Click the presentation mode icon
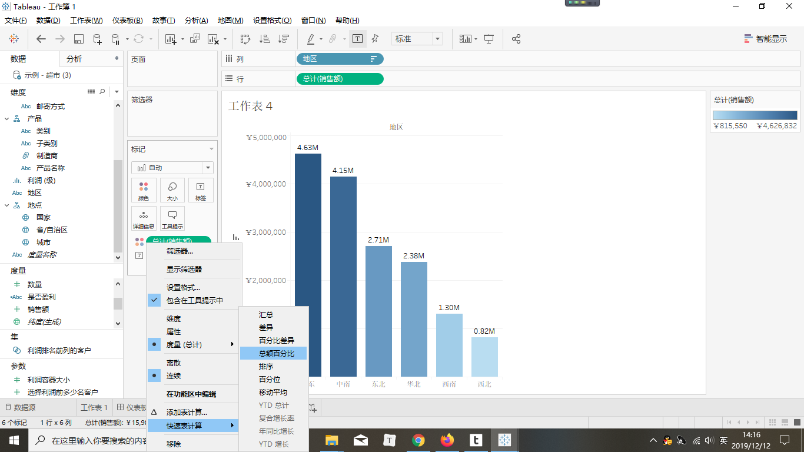 click(x=489, y=39)
